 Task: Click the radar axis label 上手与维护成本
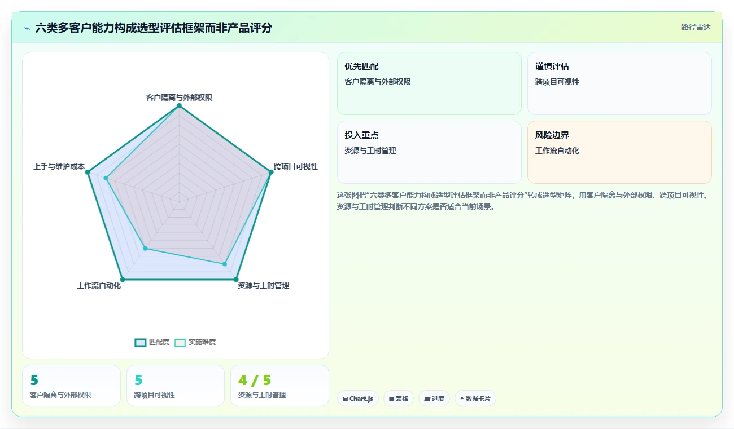click(x=59, y=167)
